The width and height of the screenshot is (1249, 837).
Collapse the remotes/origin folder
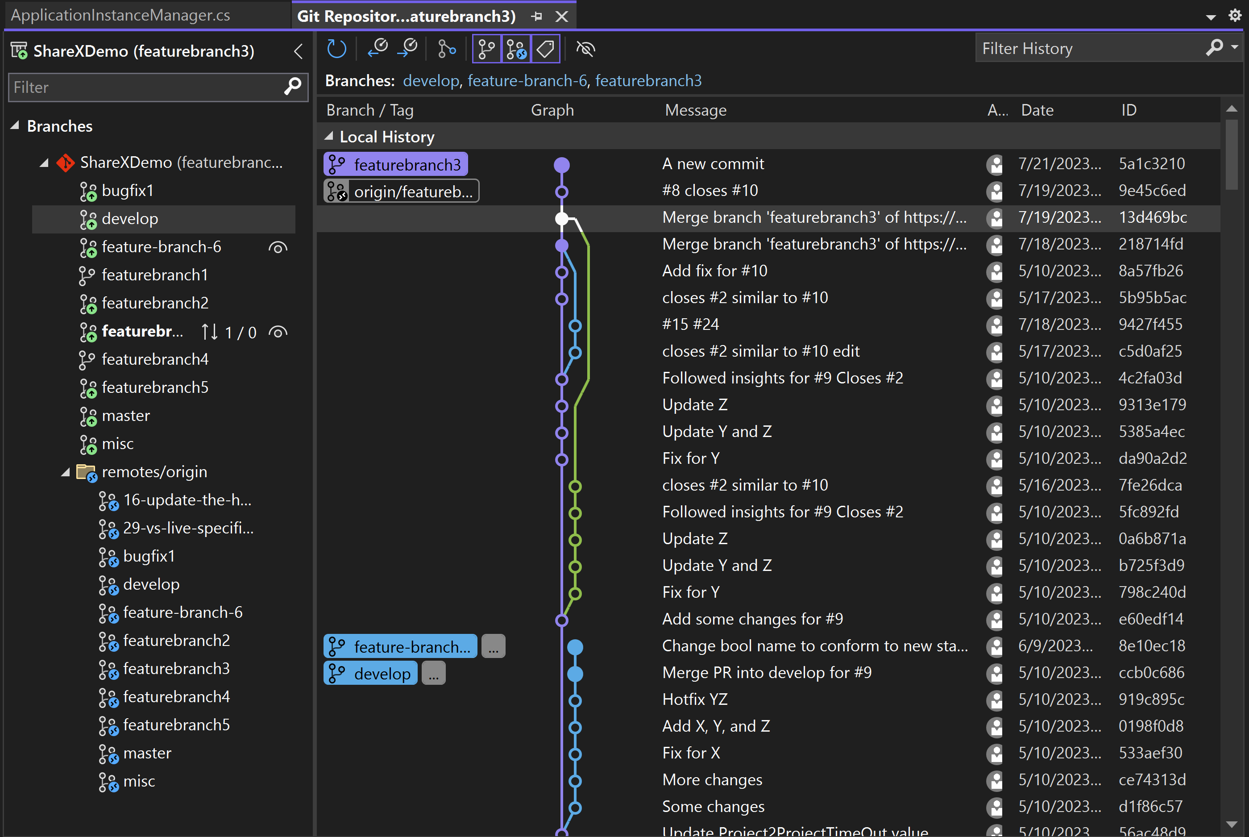point(66,472)
